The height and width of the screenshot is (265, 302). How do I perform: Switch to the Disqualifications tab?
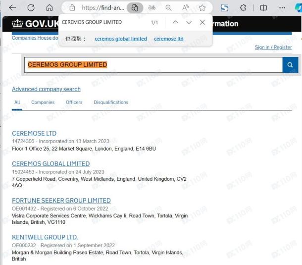click(x=111, y=103)
